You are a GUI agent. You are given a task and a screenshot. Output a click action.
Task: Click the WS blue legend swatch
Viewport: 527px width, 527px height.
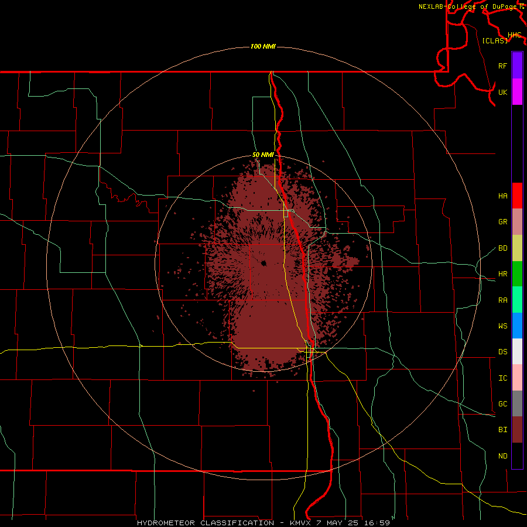pos(517,326)
